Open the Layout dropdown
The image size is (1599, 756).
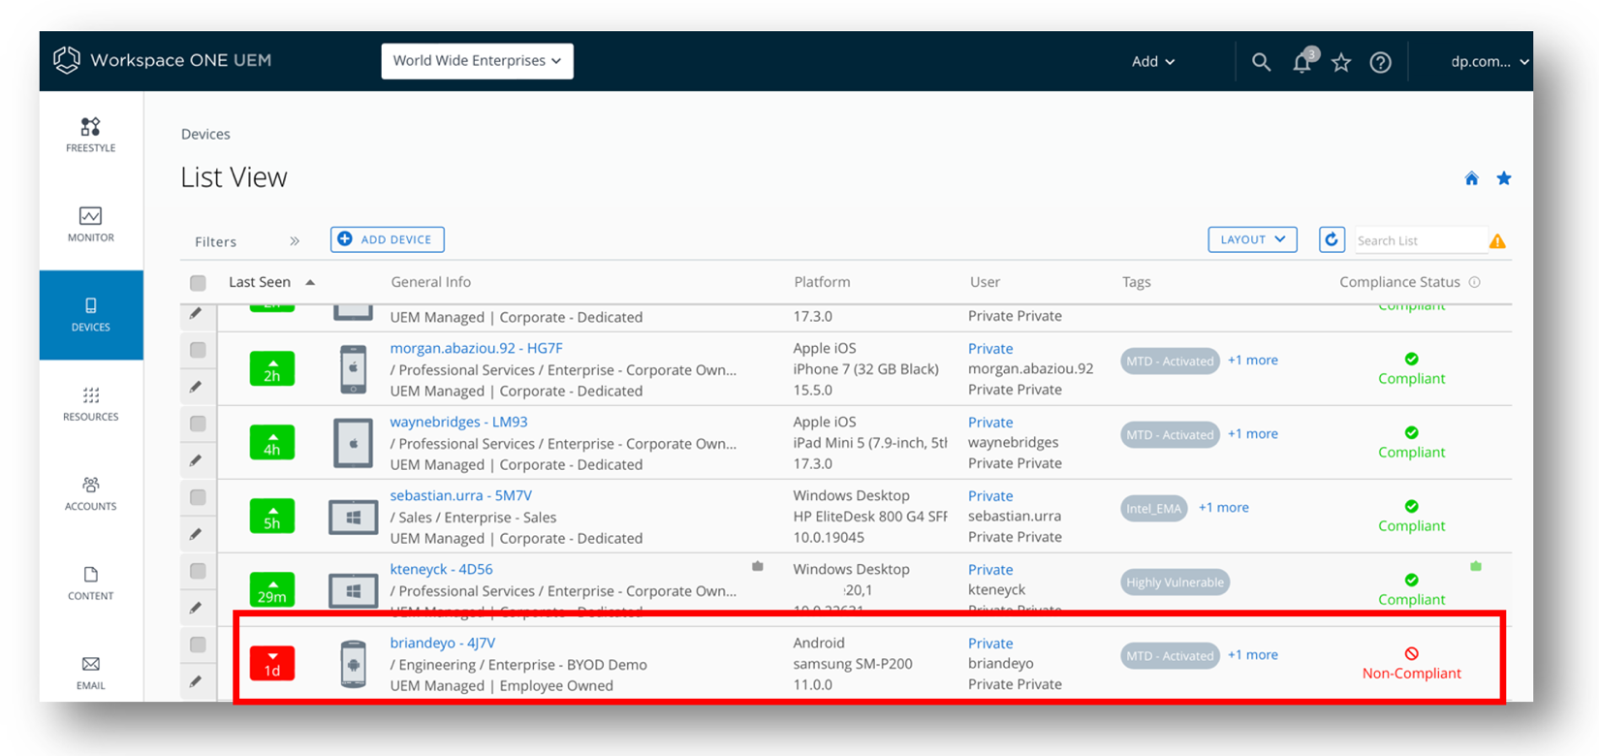pos(1252,239)
